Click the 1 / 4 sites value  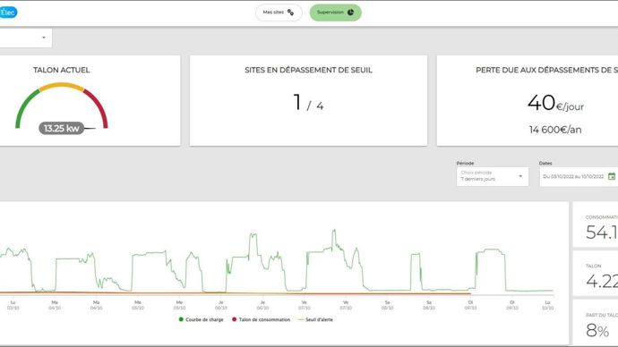(x=308, y=103)
